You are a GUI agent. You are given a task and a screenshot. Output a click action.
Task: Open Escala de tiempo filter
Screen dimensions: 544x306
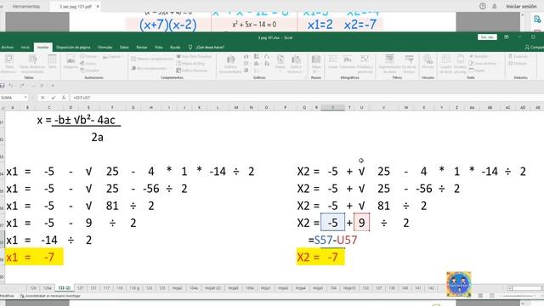pos(409,65)
